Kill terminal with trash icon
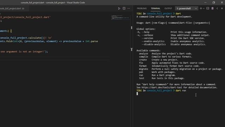The image size is (225, 127). [212, 8]
